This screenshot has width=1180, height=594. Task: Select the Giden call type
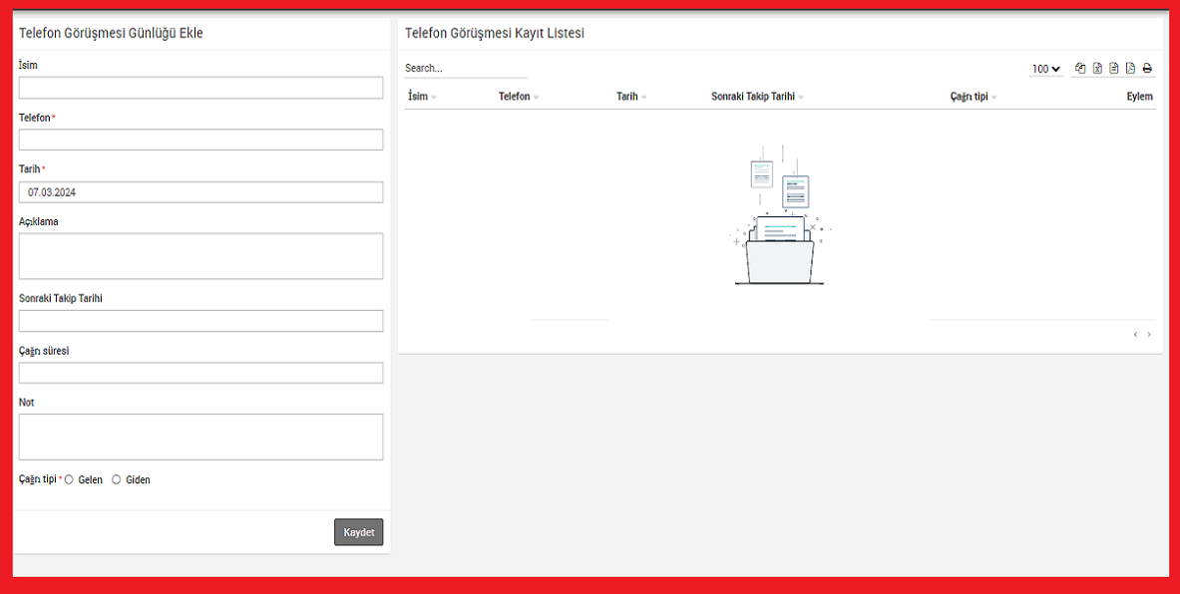pos(117,479)
